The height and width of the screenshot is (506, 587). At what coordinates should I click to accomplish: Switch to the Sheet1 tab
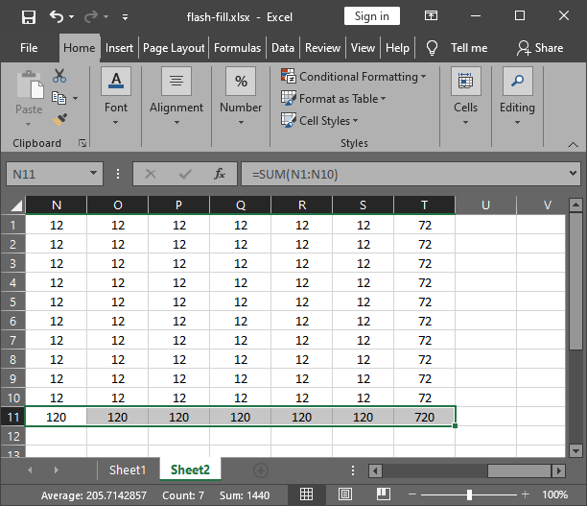pos(128,470)
